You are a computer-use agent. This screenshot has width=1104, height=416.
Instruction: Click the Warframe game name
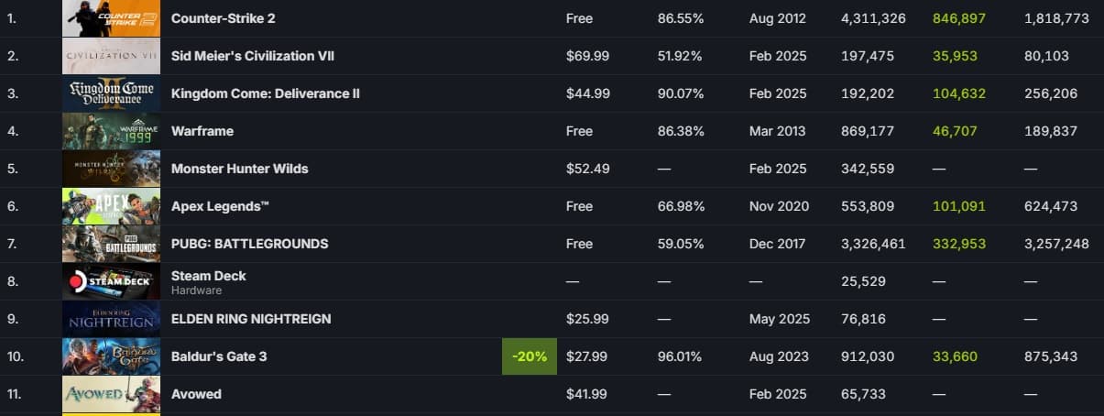click(x=202, y=131)
